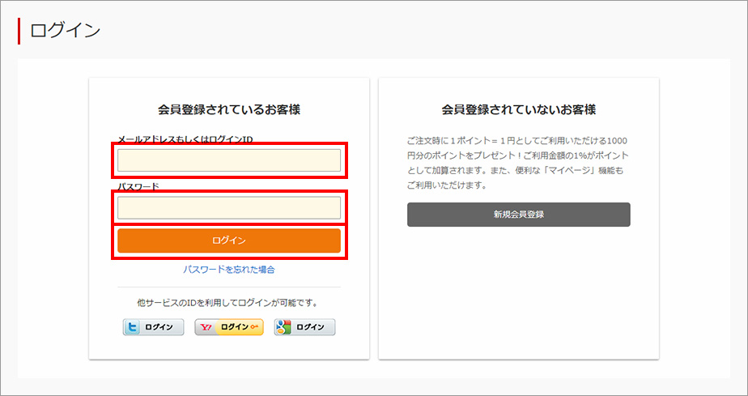Click the red bar beside ログイン title

19,31
